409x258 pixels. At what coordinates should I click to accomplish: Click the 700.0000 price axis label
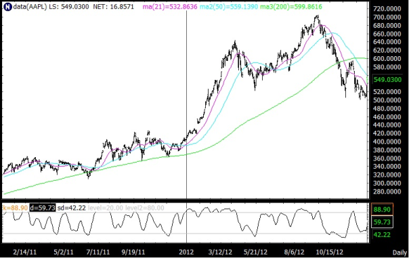387,17
